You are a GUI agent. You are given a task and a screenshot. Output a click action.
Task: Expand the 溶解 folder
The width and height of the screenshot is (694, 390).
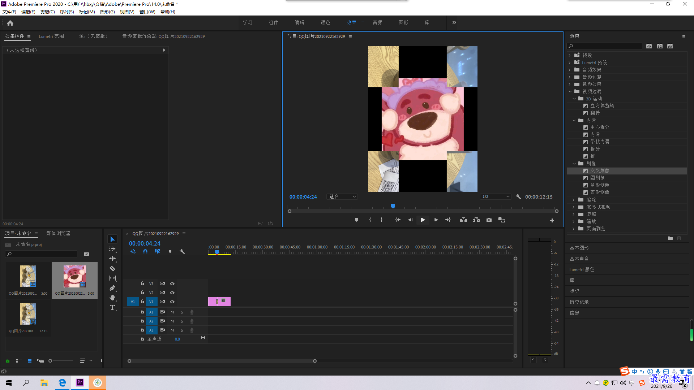[574, 214]
